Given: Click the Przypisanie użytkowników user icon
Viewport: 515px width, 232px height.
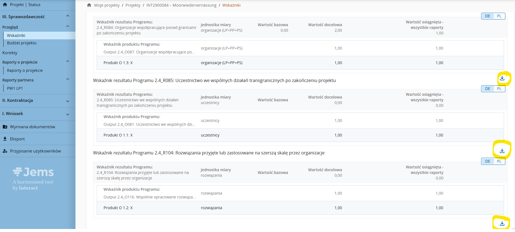Looking at the screenshot, I should pos(5,151).
